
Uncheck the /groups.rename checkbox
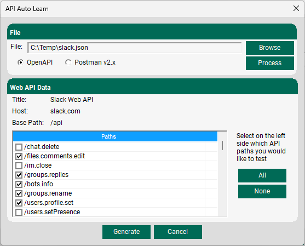click(x=19, y=193)
